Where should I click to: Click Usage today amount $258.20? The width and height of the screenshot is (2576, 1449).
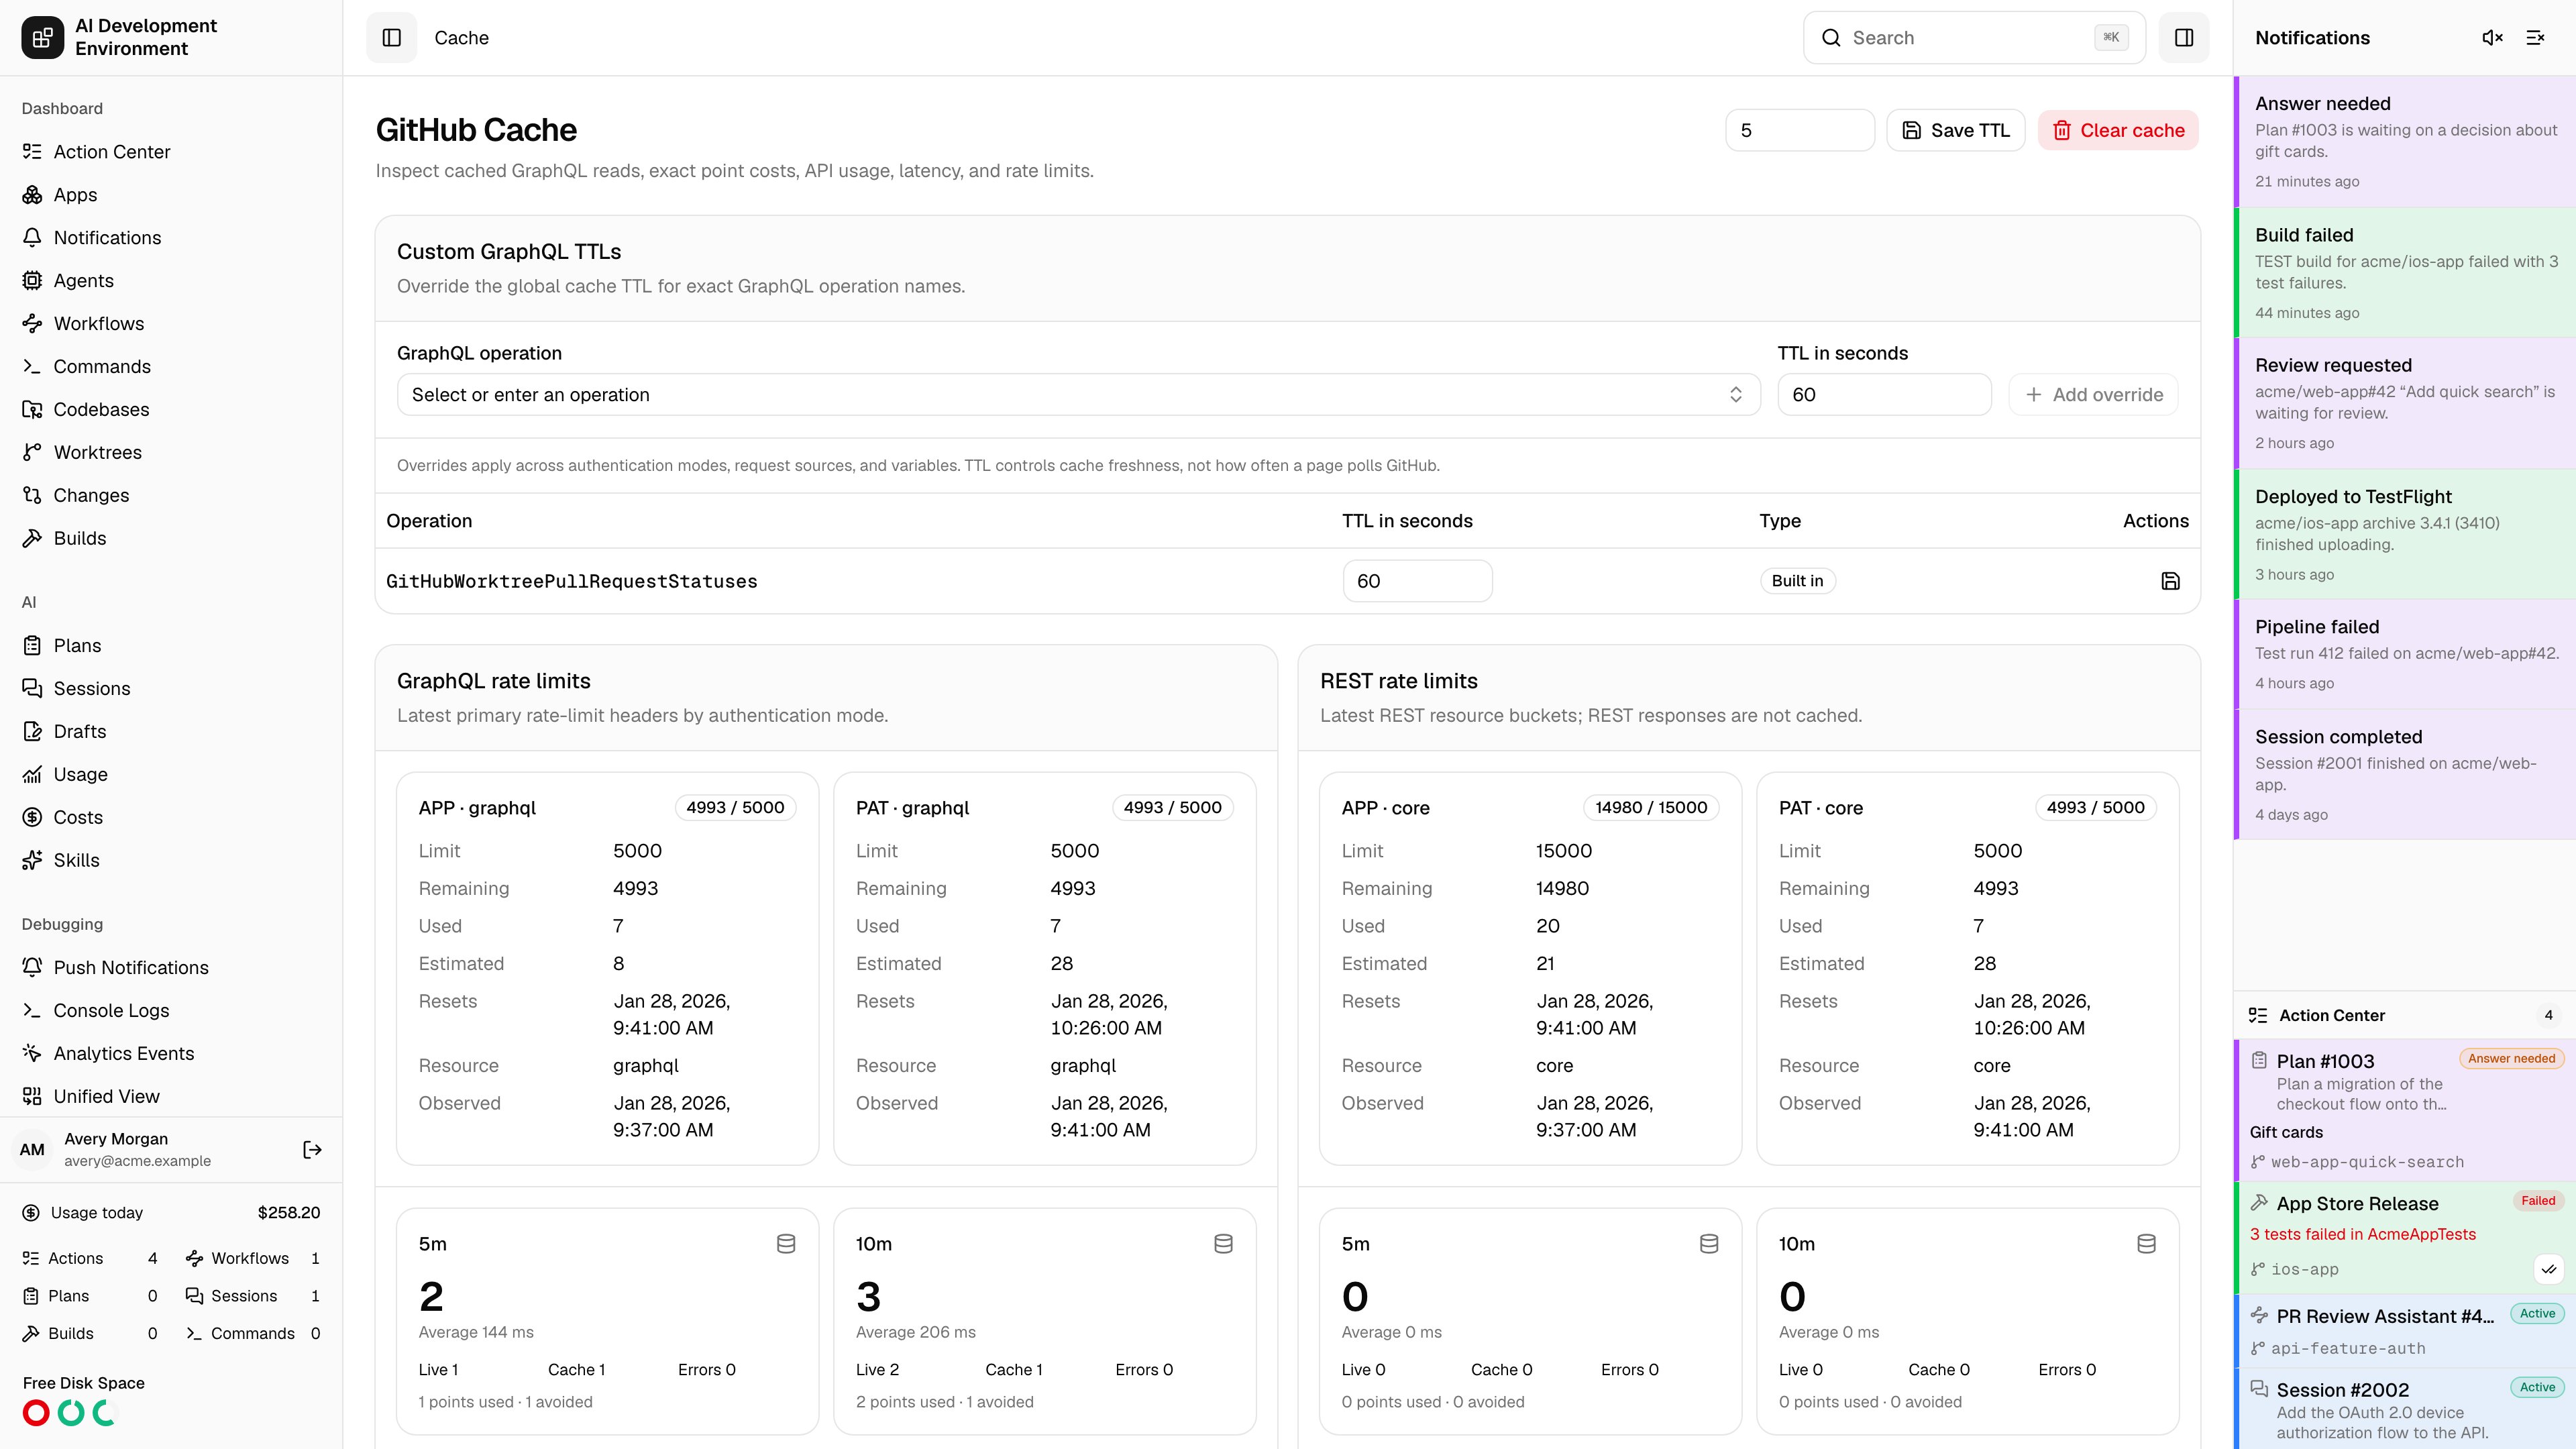[x=289, y=1213]
